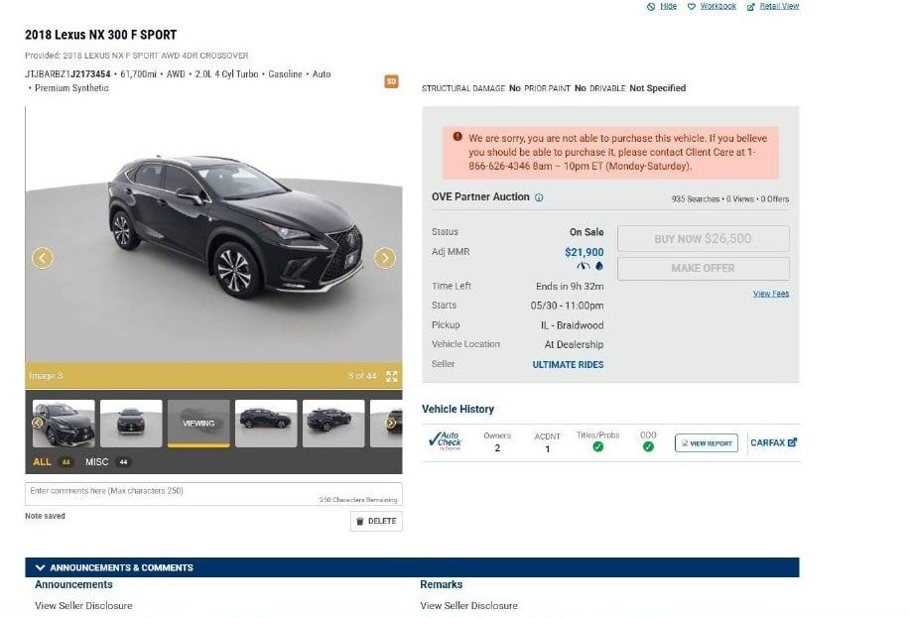
Task: Click the Titles/Probs green check icon
Action: (x=597, y=446)
